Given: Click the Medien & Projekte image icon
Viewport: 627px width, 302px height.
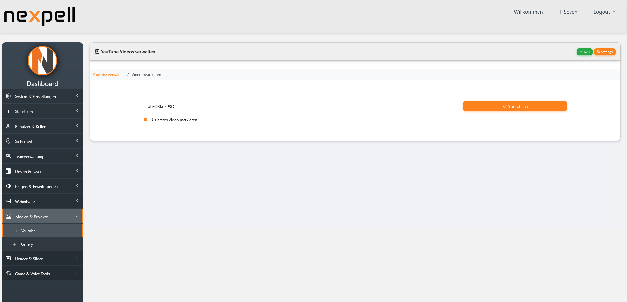Looking at the screenshot, I should [x=8, y=216].
